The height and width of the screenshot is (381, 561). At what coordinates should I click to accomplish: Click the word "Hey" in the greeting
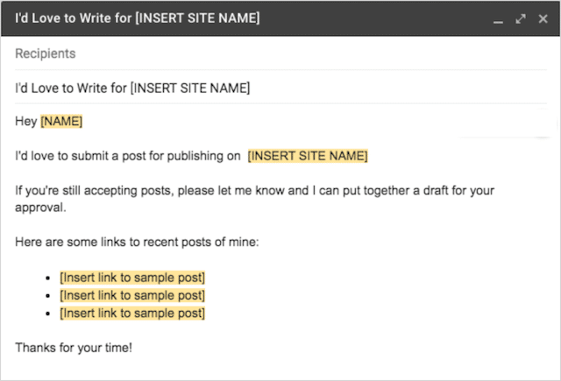pos(26,121)
